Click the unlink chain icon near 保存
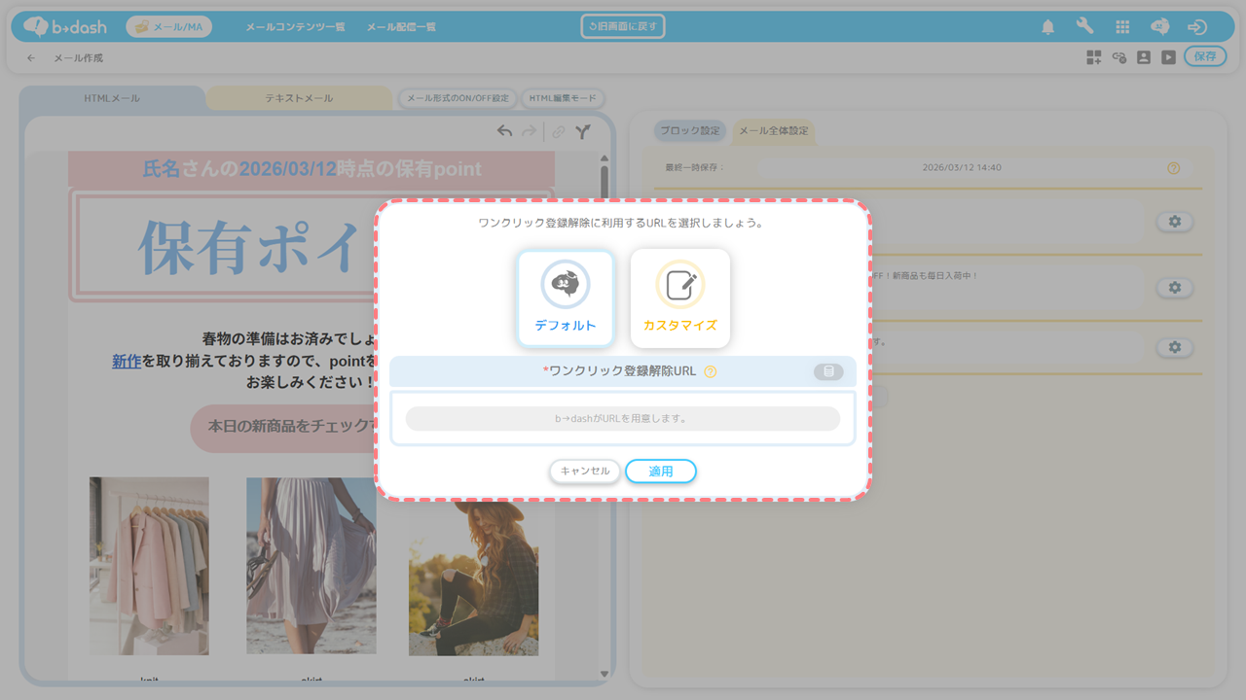The height and width of the screenshot is (700, 1246). 1119,57
